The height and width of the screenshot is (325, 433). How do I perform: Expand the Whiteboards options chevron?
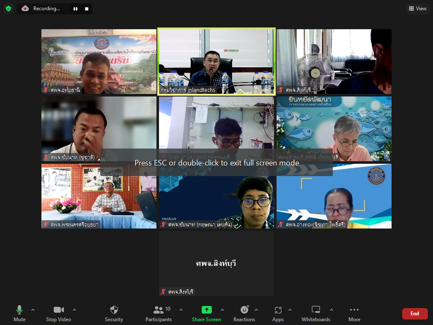(x=332, y=310)
